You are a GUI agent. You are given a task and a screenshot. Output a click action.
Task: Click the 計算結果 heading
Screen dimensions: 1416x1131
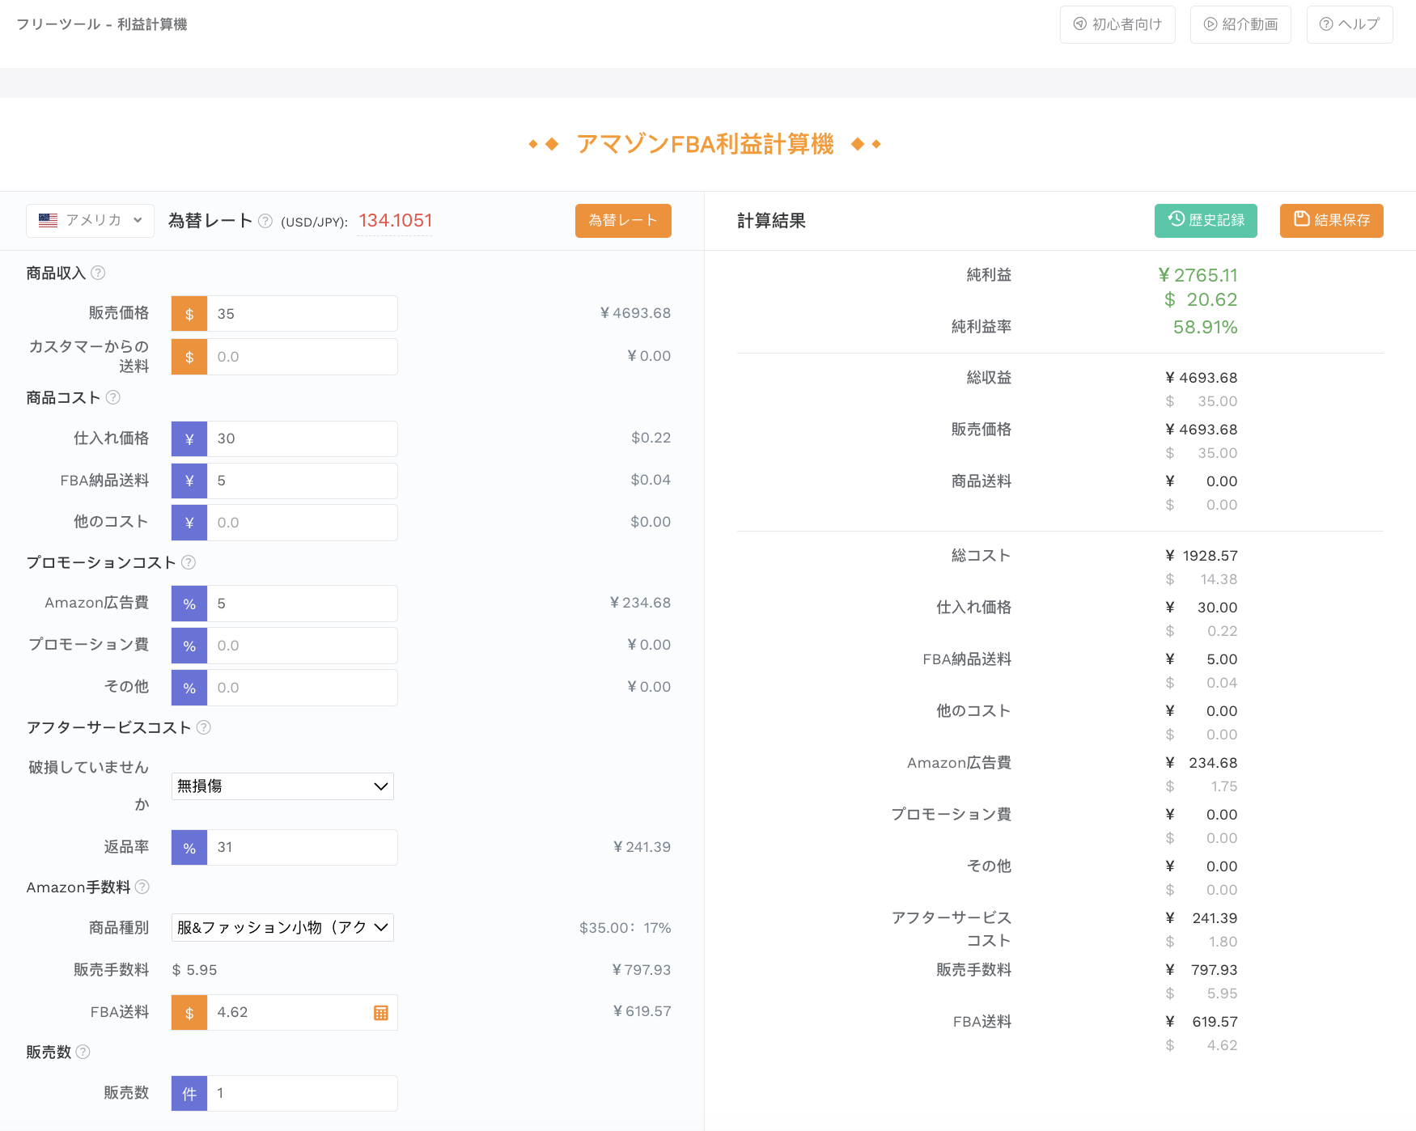771,221
